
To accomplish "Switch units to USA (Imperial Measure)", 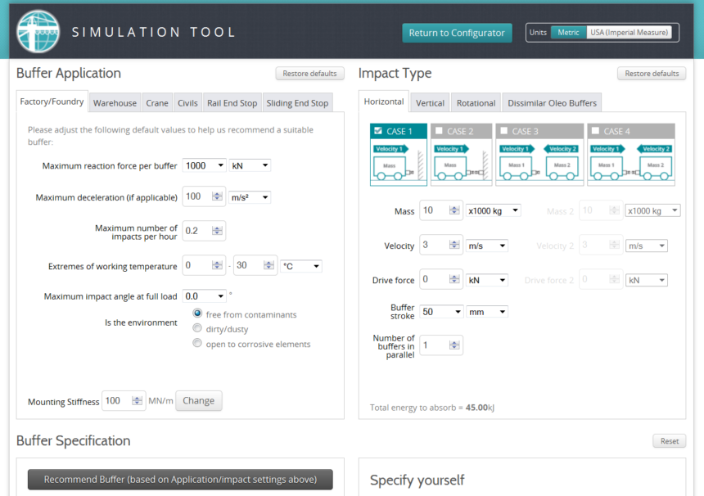I will click(629, 32).
